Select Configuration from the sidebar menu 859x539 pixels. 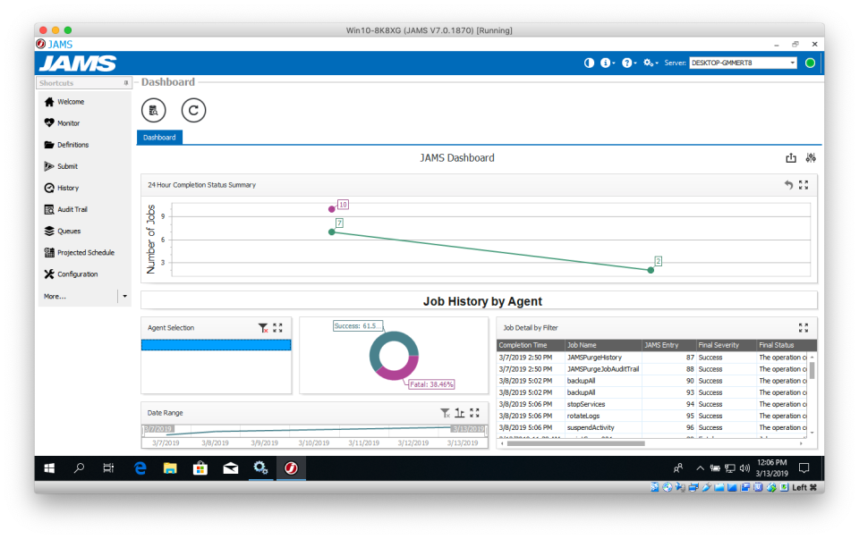(x=72, y=274)
